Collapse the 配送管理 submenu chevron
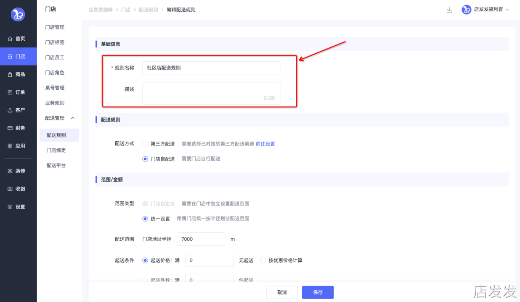Image resolution: width=520 pixels, height=302 pixels. (73, 118)
